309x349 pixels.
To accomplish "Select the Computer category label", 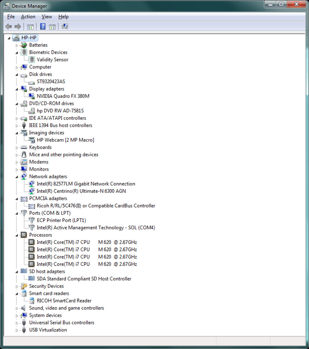I will (40, 67).
